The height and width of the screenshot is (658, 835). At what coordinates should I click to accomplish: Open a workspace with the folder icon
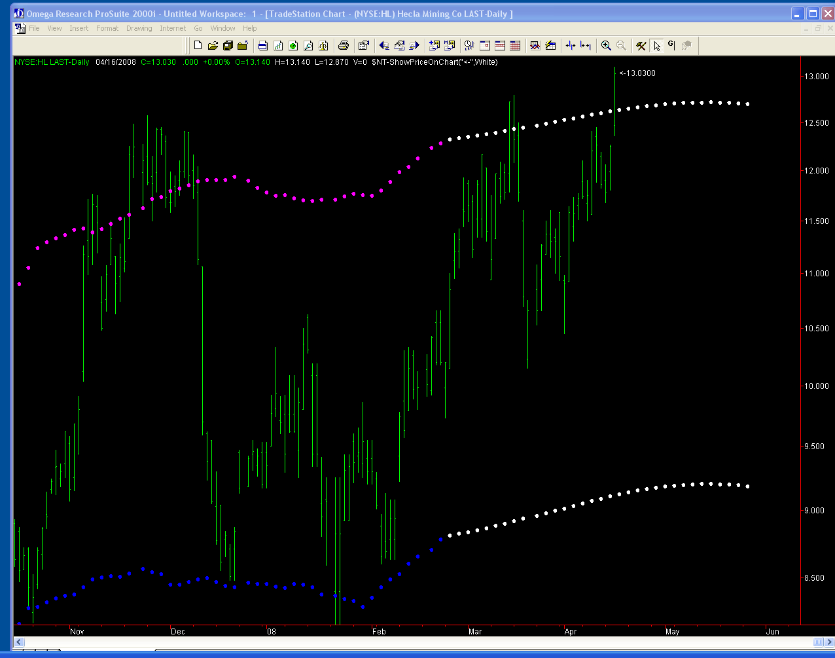(x=213, y=45)
